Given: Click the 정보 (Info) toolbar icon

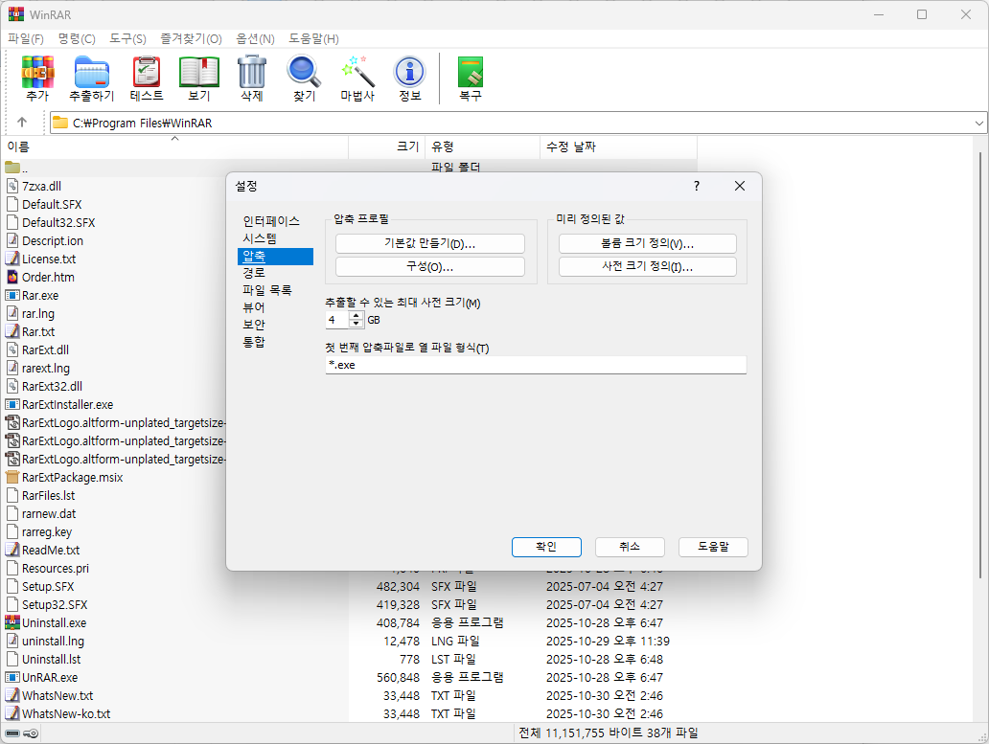Looking at the screenshot, I should [x=410, y=72].
